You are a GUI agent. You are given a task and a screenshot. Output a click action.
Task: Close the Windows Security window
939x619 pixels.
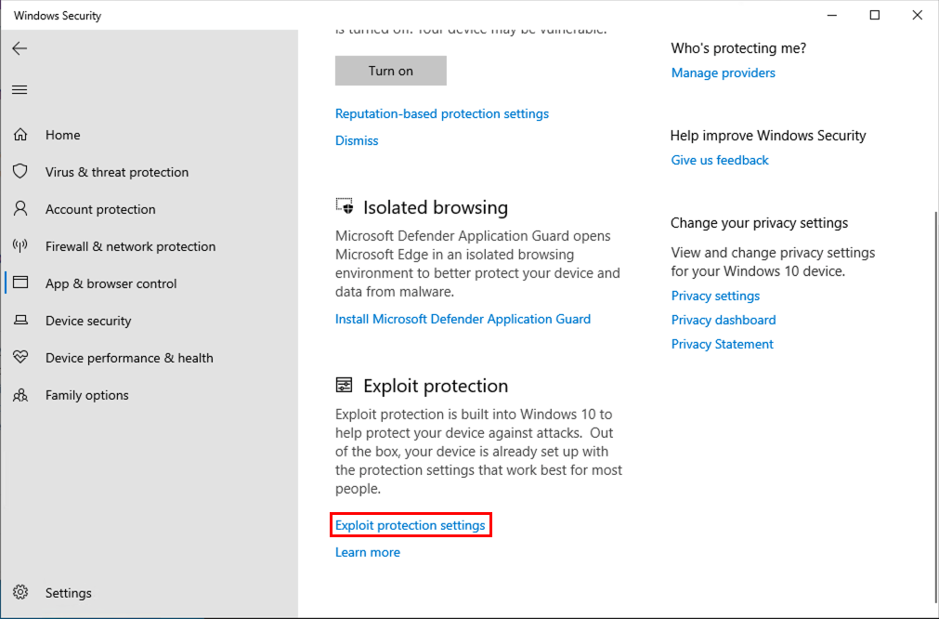pos(917,15)
